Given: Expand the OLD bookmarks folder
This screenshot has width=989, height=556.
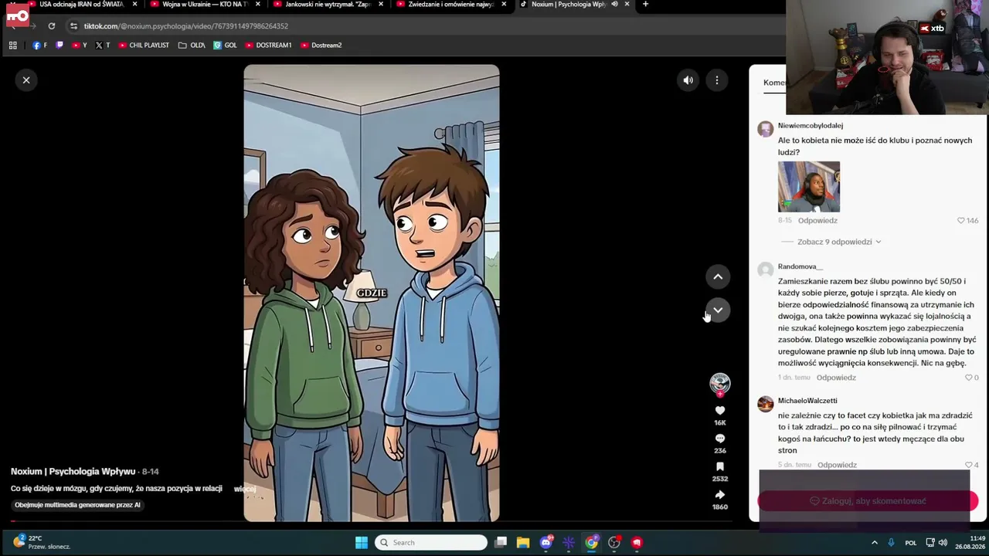Looking at the screenshot, I should tap(192, 46).
